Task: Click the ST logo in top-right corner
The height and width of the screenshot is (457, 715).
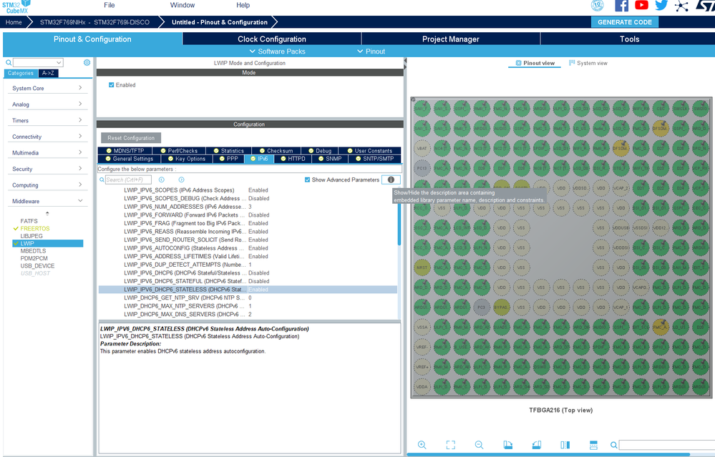Action: click(x=705, y=6)
